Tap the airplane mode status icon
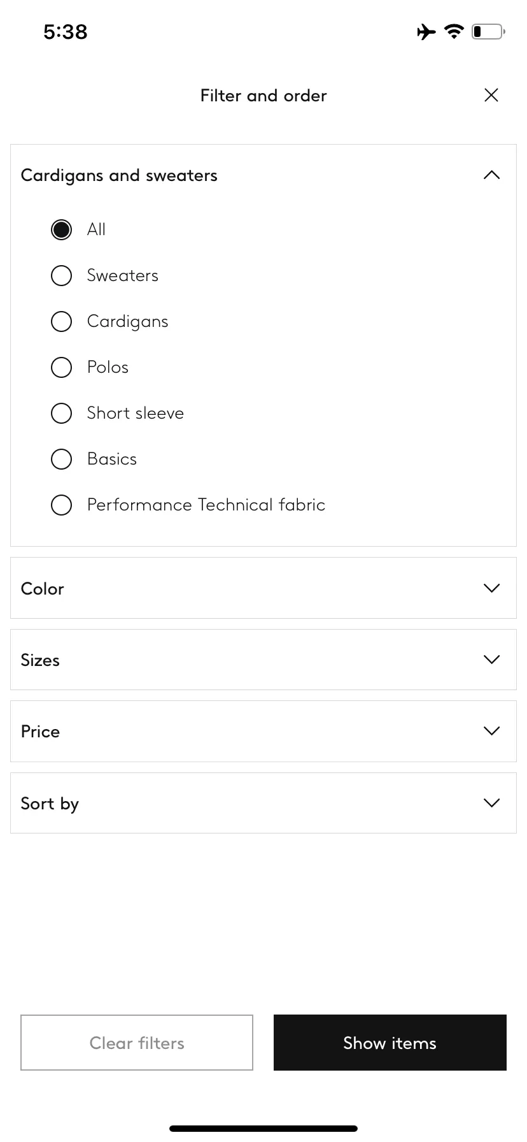The image size is (527, 1142). coord(426,31)
